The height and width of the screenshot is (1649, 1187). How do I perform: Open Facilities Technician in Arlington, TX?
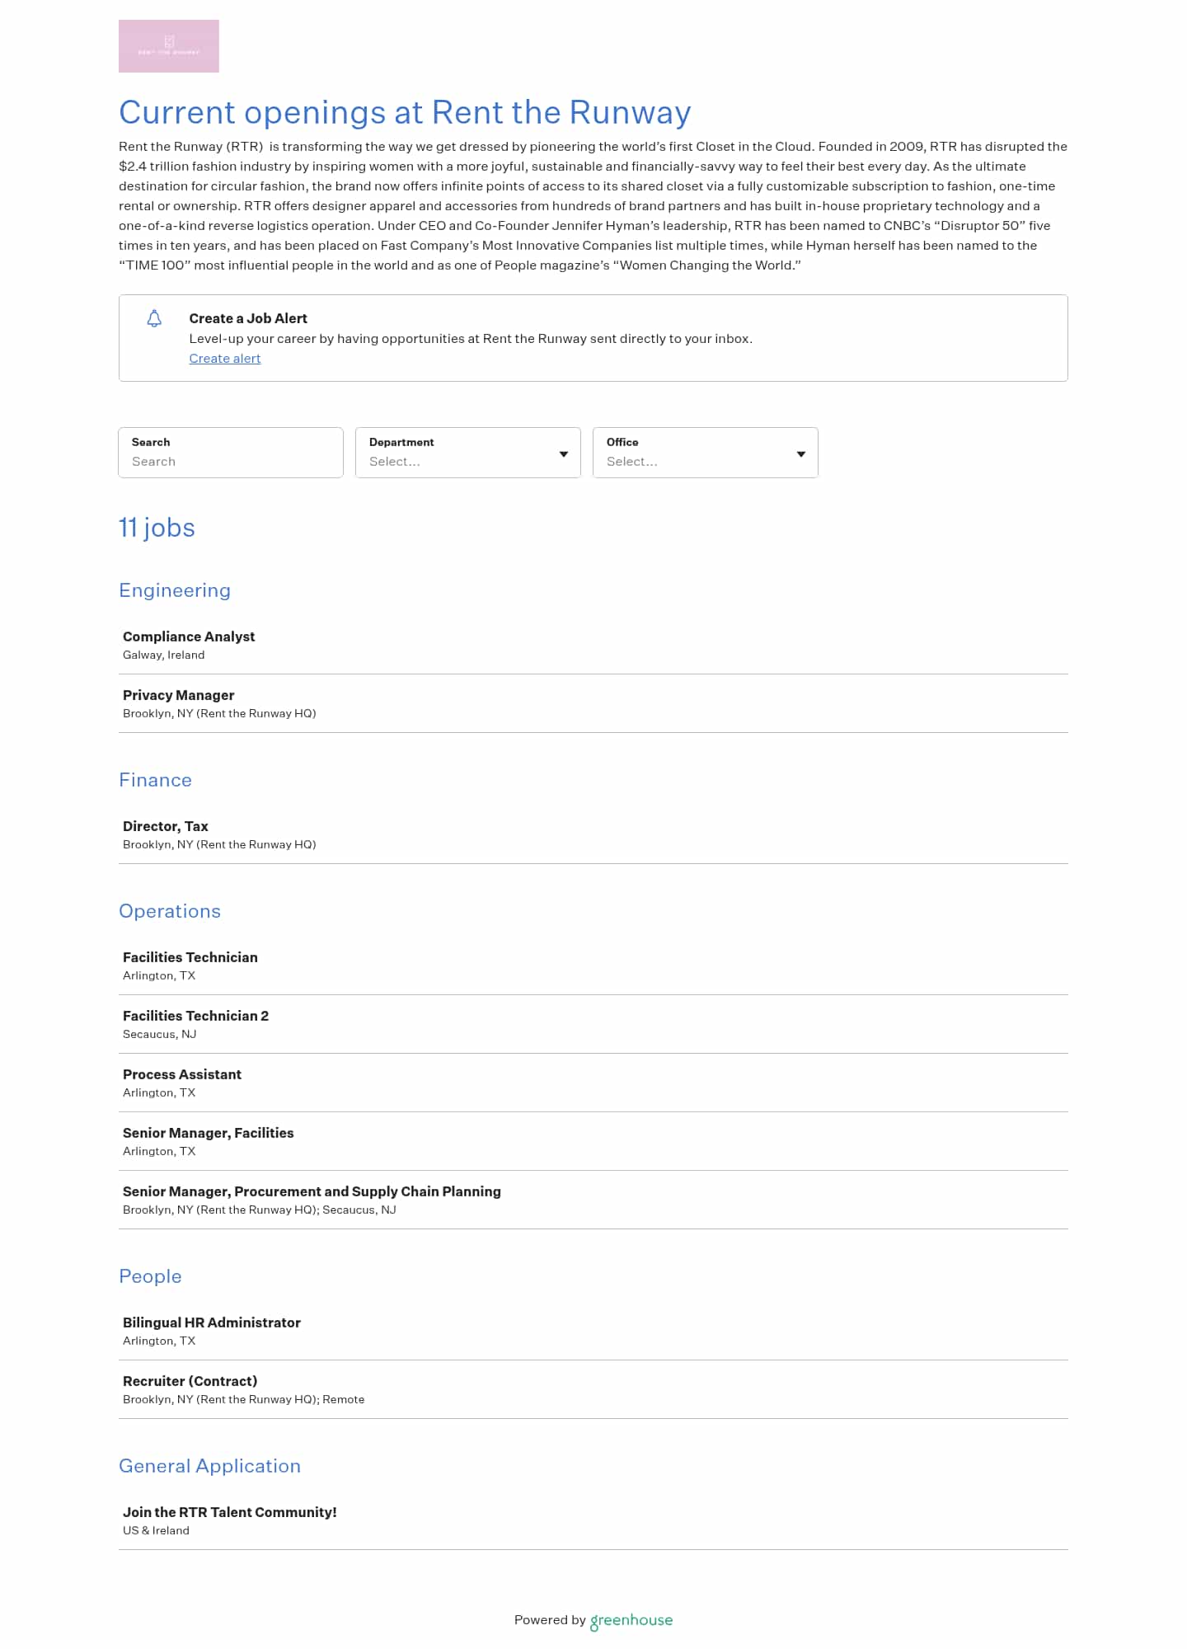(x=190, y=957)
